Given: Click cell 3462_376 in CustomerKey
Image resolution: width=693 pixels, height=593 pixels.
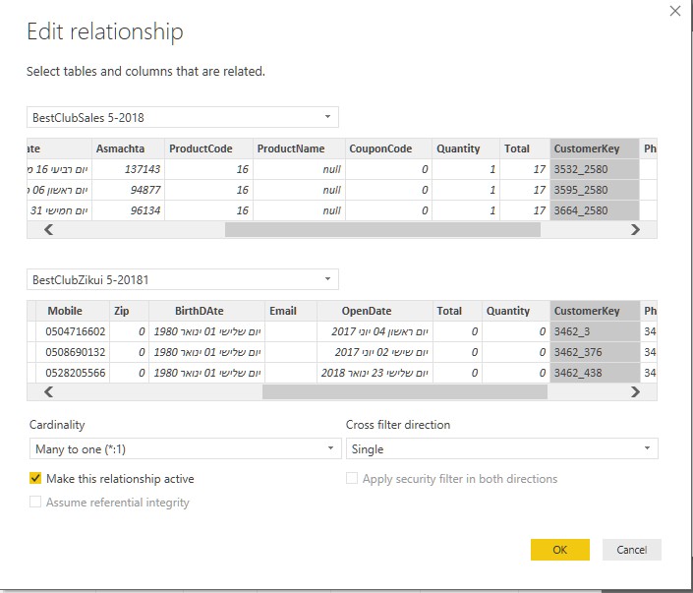Looking at the screenshot, I should tap(595, 352).
